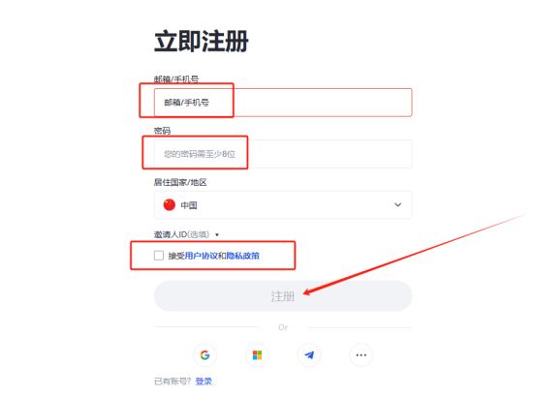Click the 邮箱/手机号 field label
The image size is (536, 396).
tap(176, 79)
